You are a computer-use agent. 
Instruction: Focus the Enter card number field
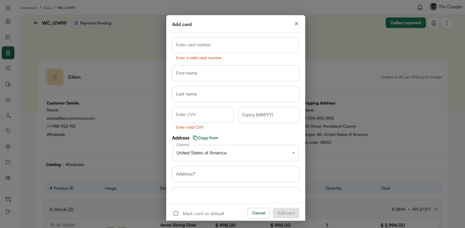coord(235,45)
